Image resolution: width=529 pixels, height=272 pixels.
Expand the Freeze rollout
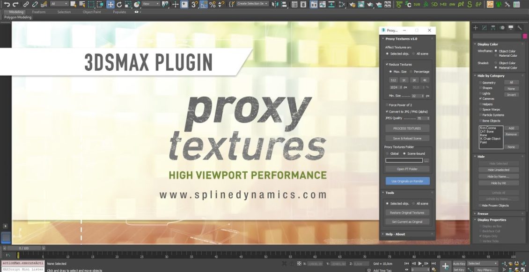[482, 214]
